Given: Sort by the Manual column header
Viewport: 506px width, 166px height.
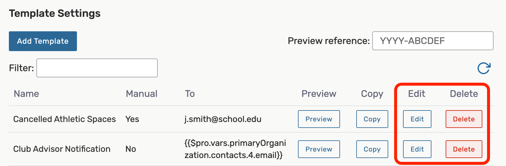Looking at the screenshot, I should coord(141,94).
